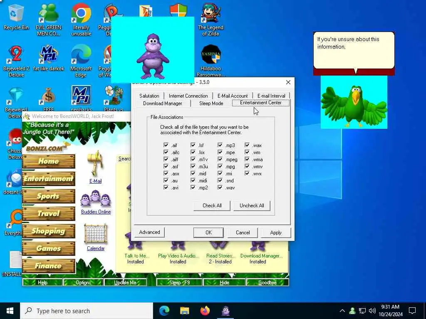Click the Windows Start button
This screenshot has width=426, height=319.
(10, 311)
